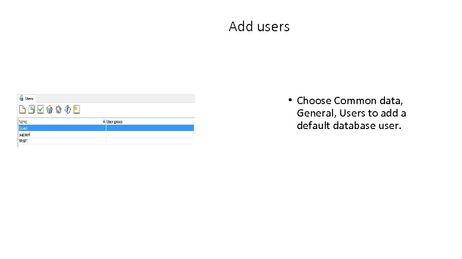Click the gray shield icon in toolbar
Image resolution: width=462 pixels, height=259 pixels.
point(58,109)
